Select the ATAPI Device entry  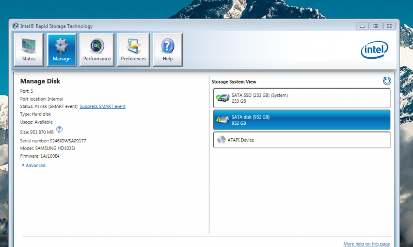point(301,140)
